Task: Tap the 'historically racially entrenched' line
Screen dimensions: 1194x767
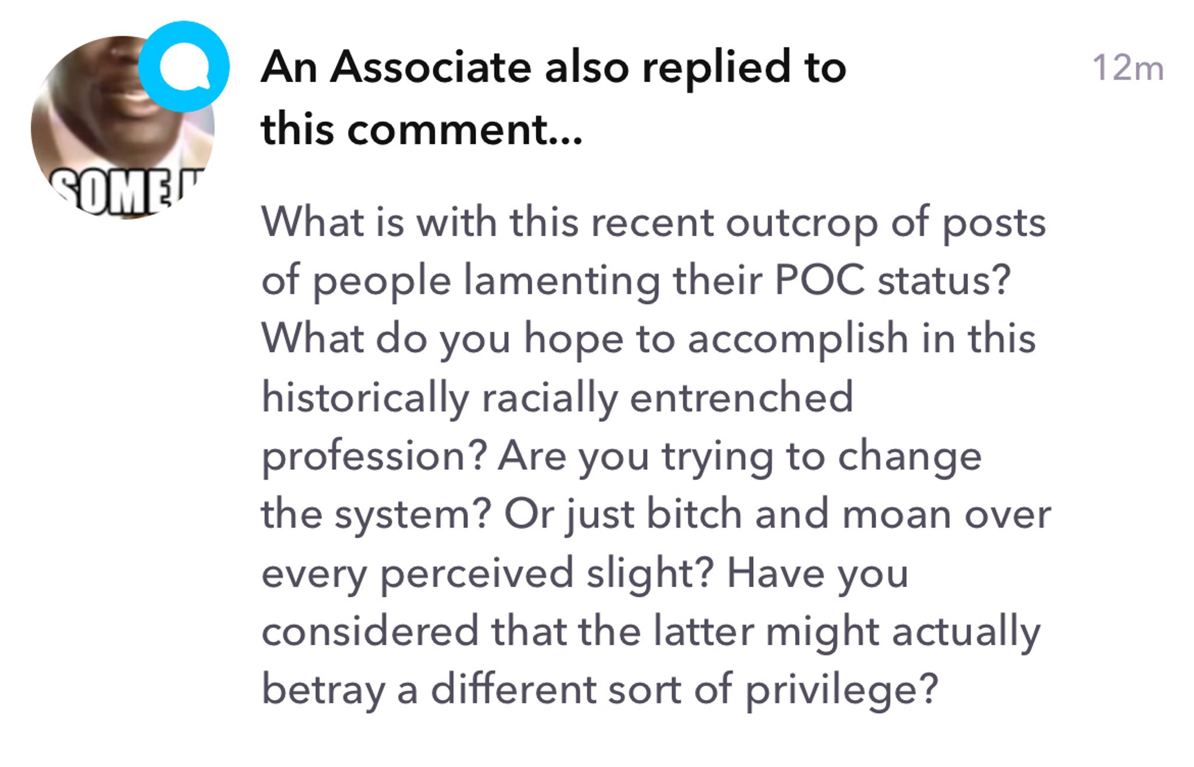Action: (x=557, y=397)
